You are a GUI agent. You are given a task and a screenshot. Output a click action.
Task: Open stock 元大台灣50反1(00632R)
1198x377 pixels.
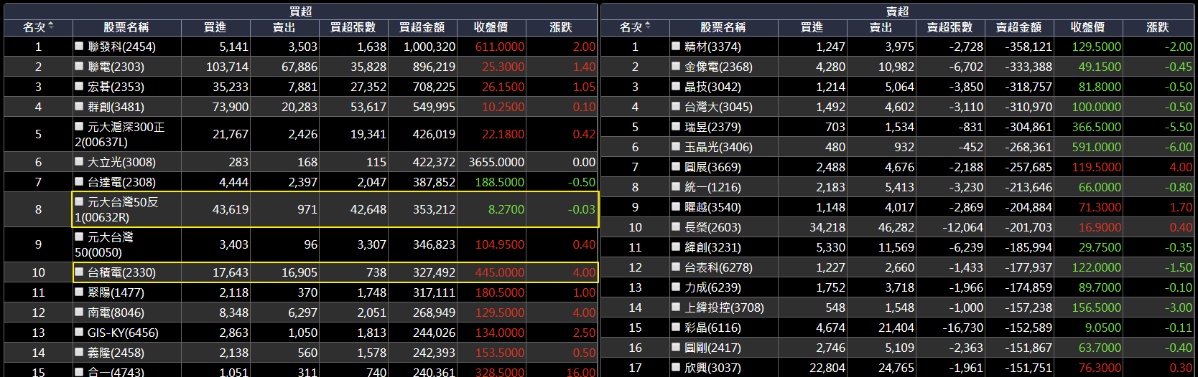coord(116,209)
